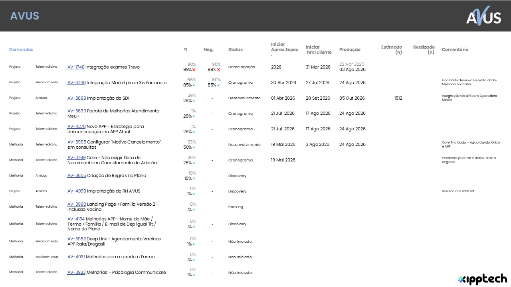Open the AV-4134 ticket link

(76, 219)
